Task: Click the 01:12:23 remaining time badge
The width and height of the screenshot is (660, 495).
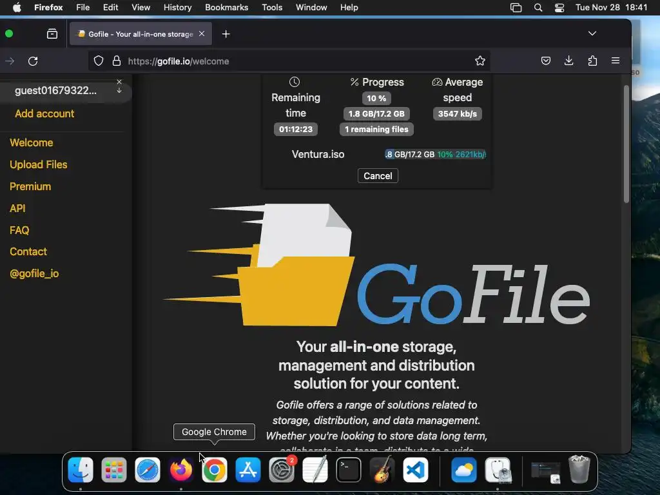Action: tap(295, 129)
